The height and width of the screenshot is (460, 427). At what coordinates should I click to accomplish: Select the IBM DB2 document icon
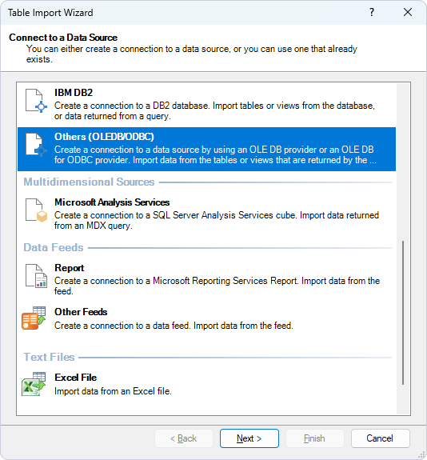point(36,101)
